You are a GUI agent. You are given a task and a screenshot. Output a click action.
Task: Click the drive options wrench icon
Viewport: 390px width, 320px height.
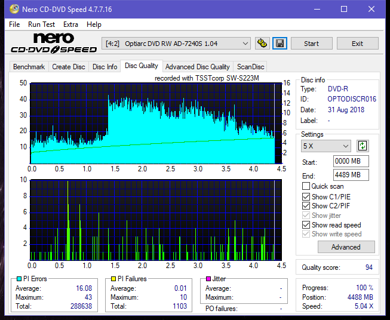coord(262,44)
